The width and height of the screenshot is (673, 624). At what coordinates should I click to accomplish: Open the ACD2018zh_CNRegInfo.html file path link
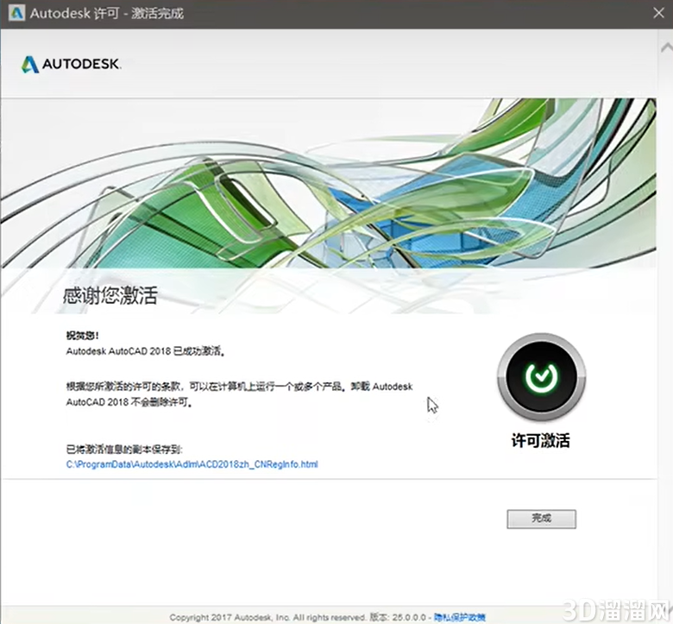[192, 464]
